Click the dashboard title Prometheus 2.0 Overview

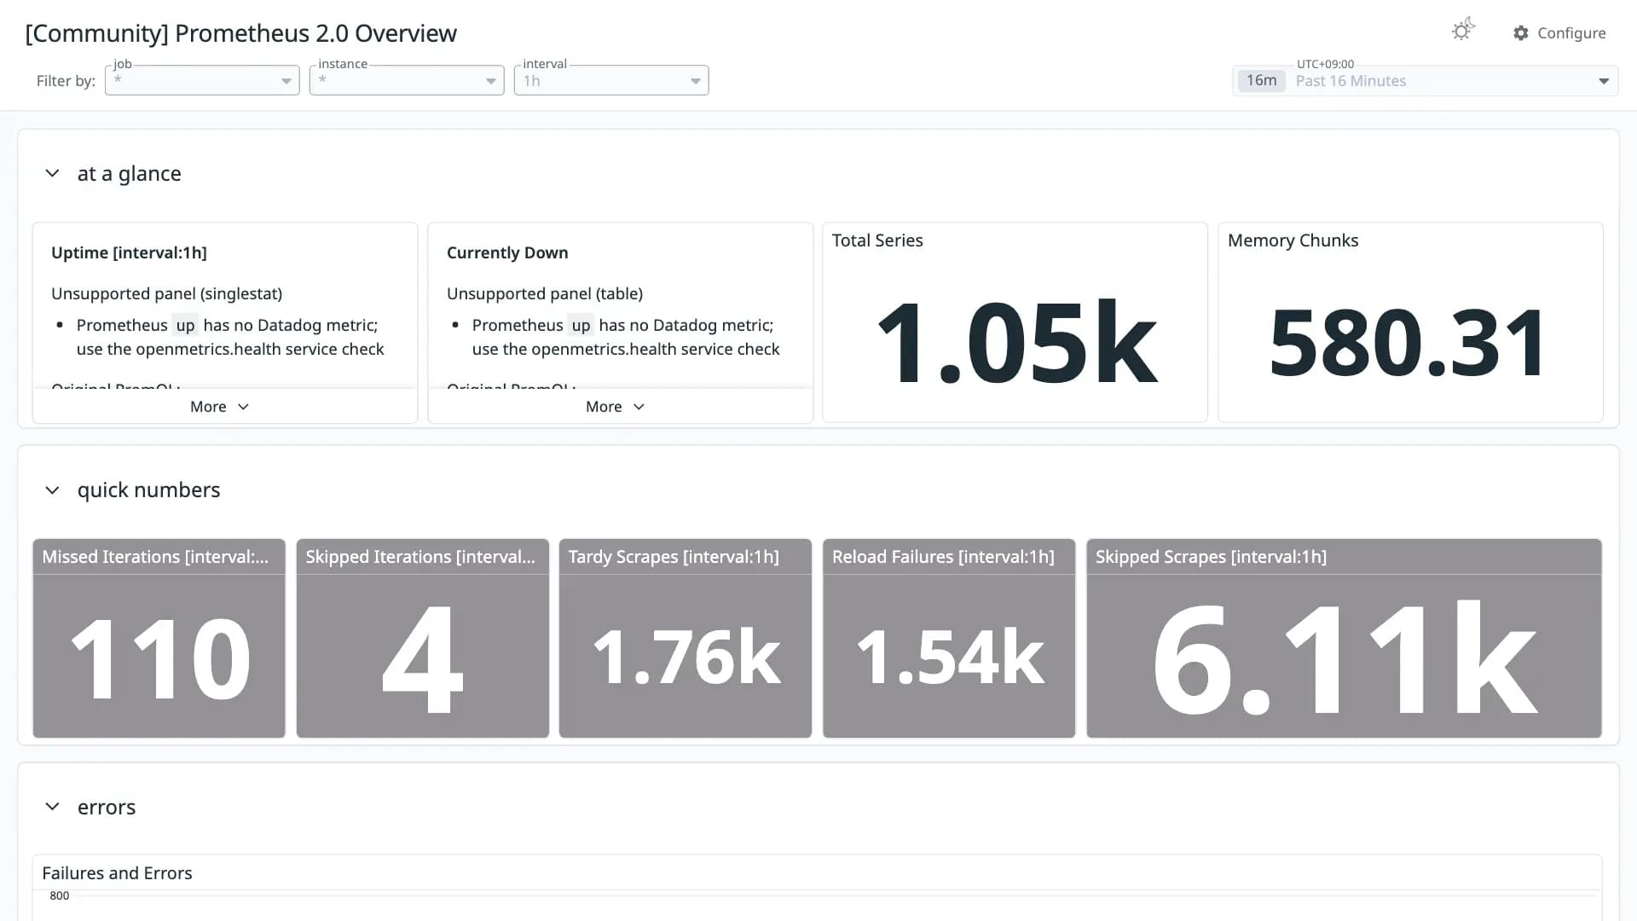click(241, 33)
